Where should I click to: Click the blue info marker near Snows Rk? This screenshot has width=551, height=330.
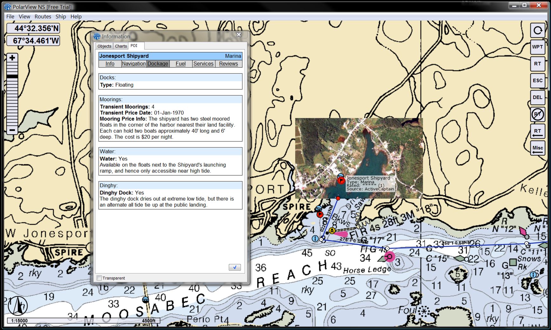click(533, 274)
